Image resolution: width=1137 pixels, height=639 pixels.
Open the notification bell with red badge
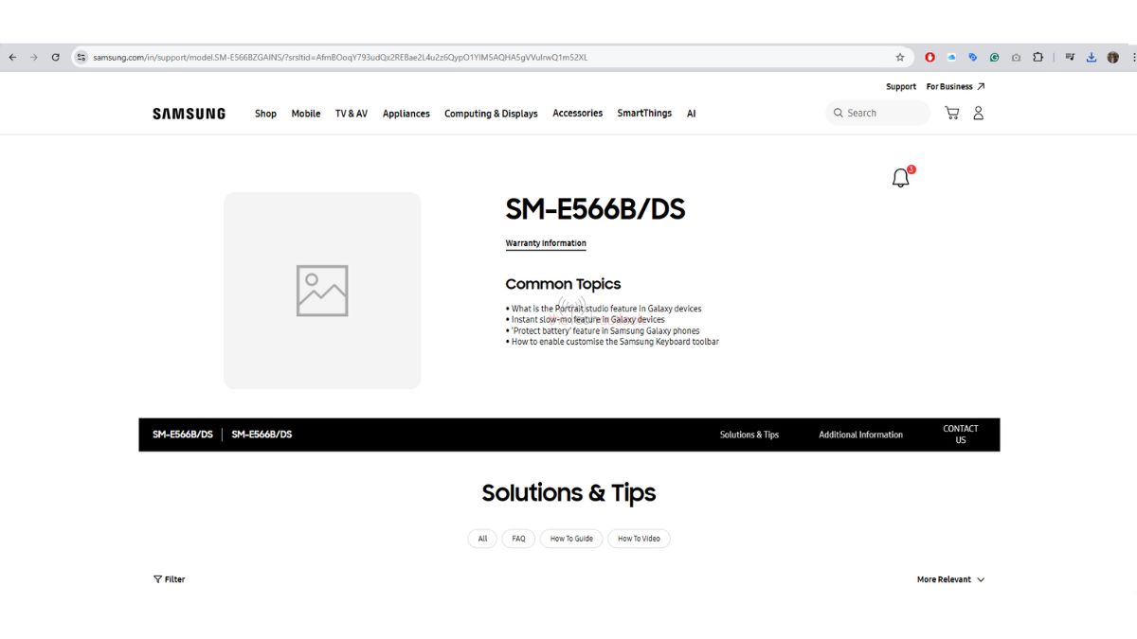[x=901, y=178]
